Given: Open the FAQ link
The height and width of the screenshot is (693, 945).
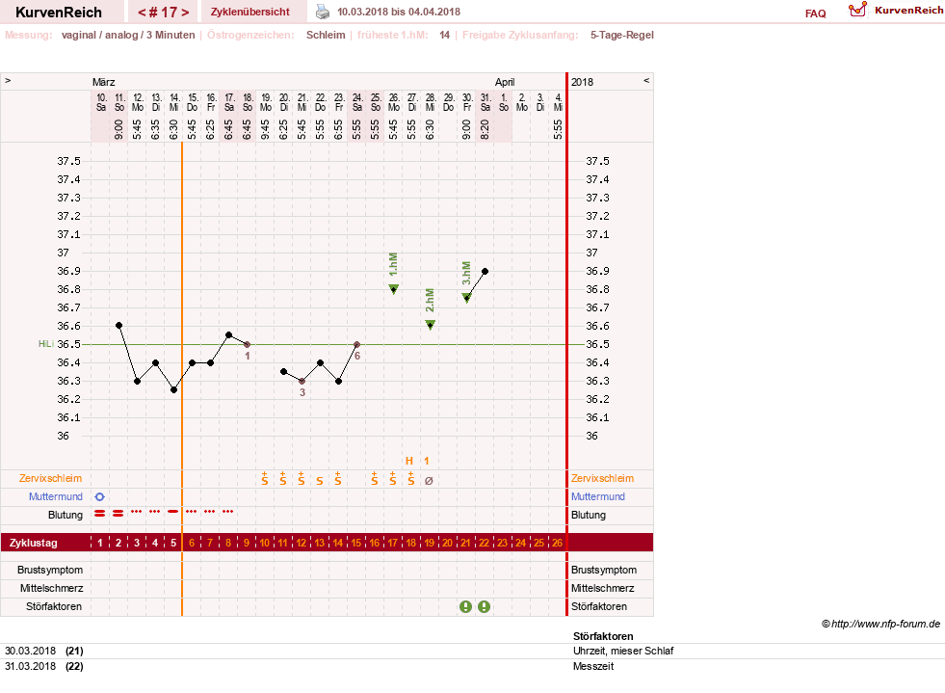Looking at the screenshot, I should coord(815,13).
